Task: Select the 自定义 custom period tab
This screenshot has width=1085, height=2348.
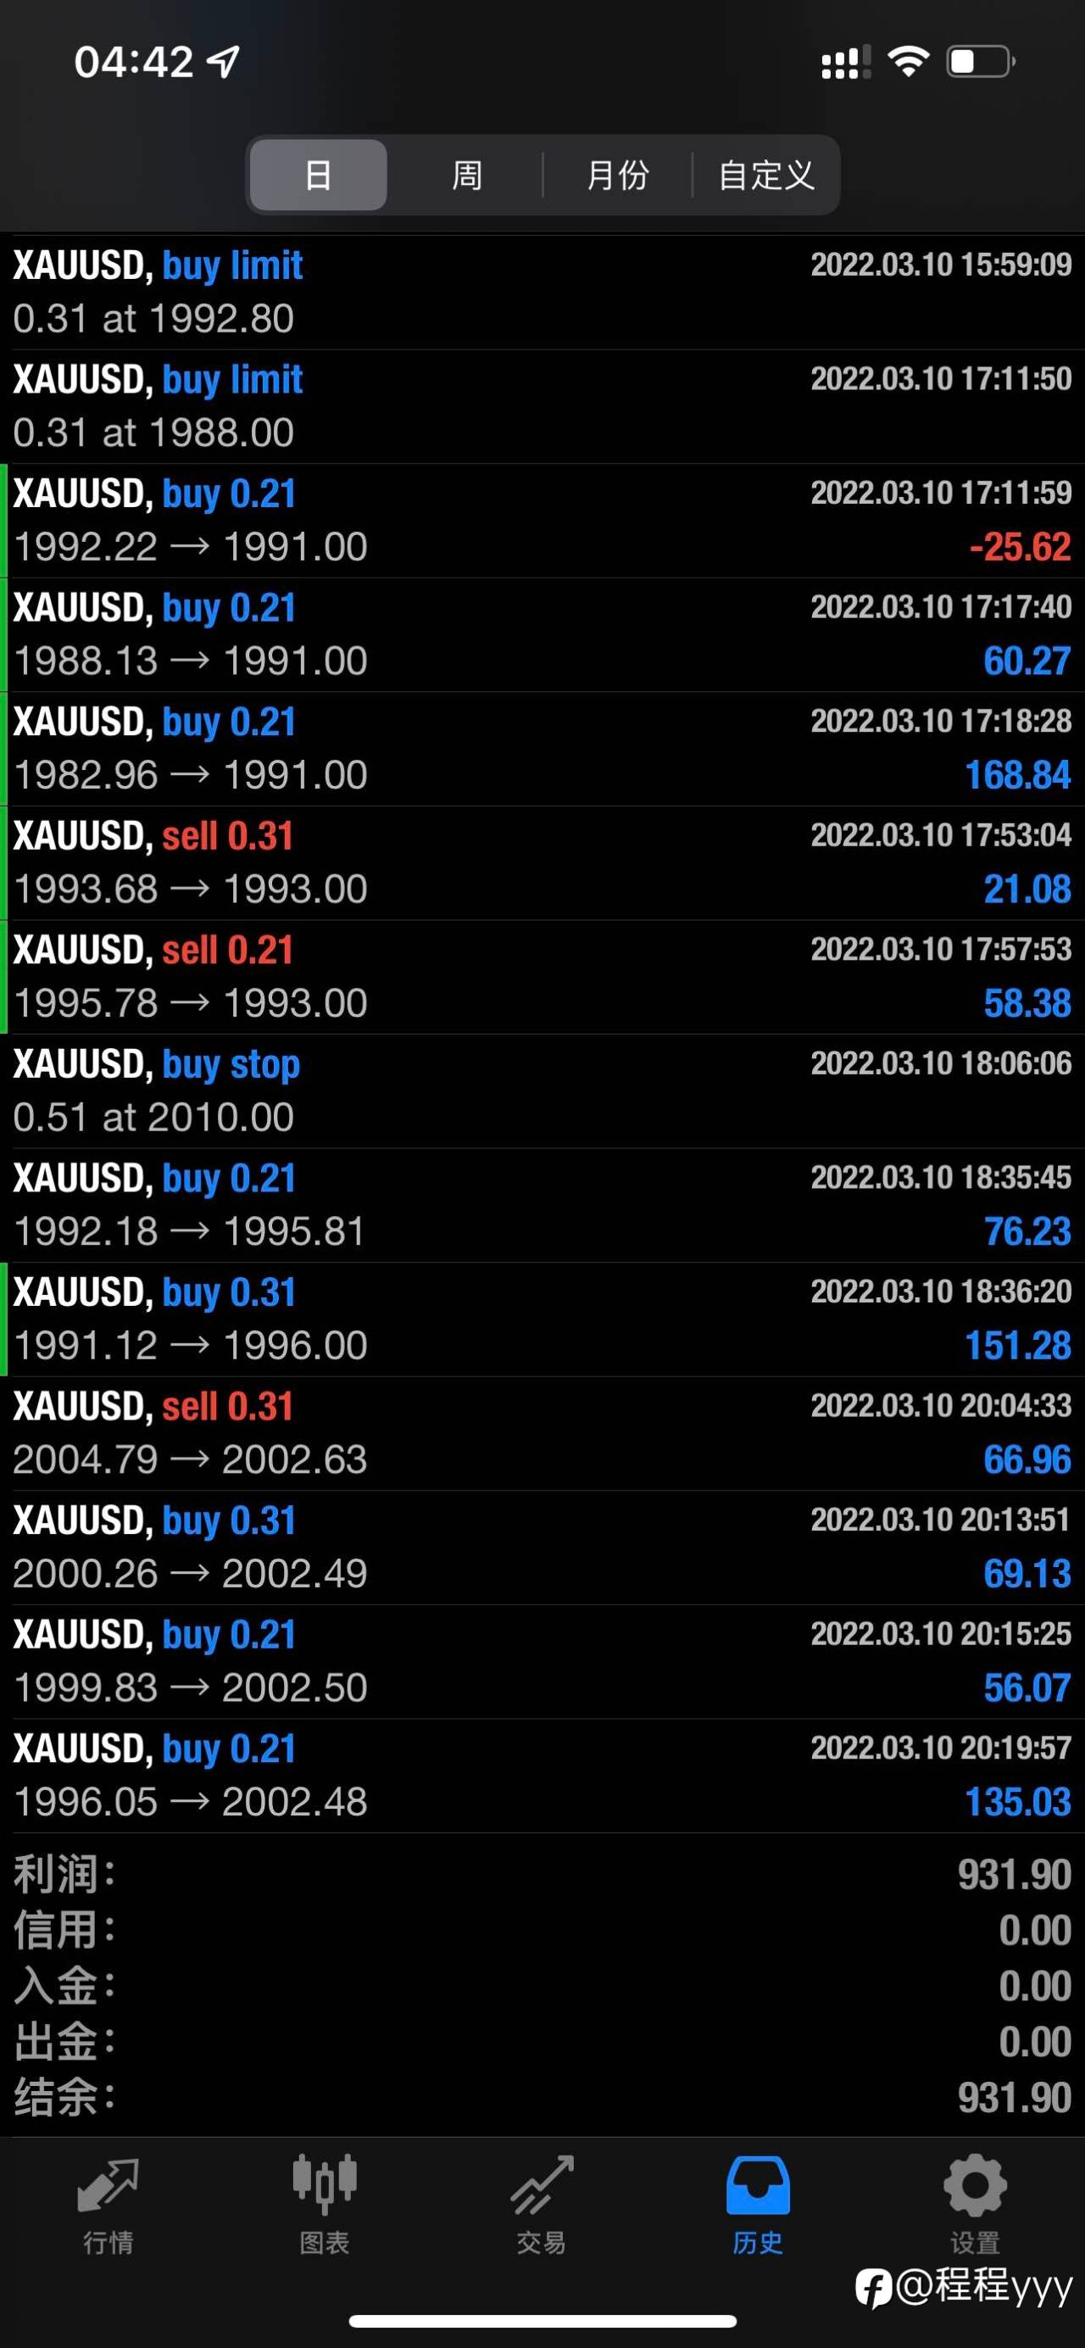Action: tap(766, 175)
